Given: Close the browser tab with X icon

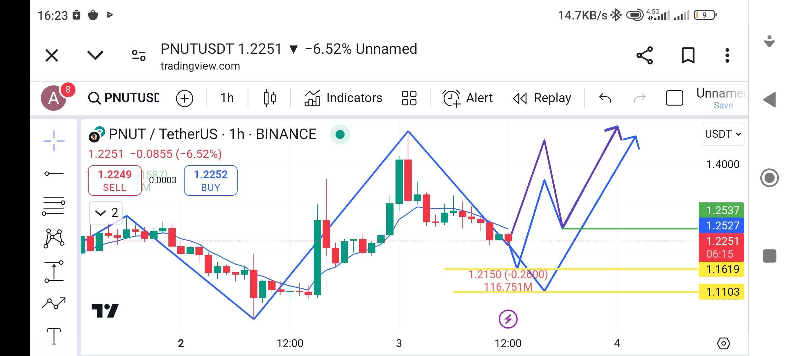Looking at the screenshot, I should (x=52, y=55).
